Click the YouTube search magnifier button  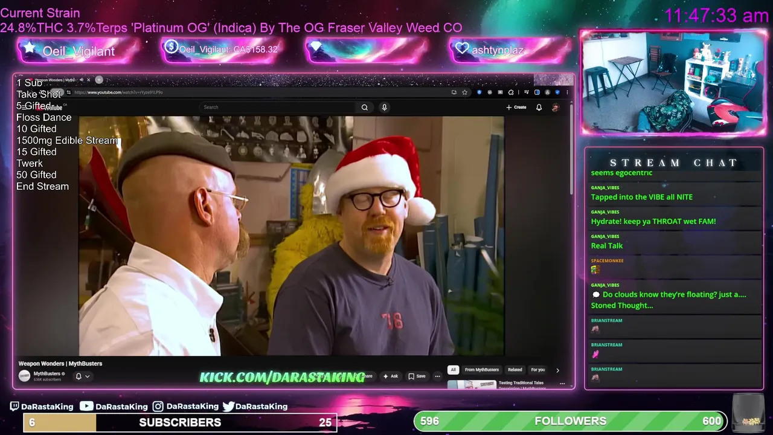365,107
